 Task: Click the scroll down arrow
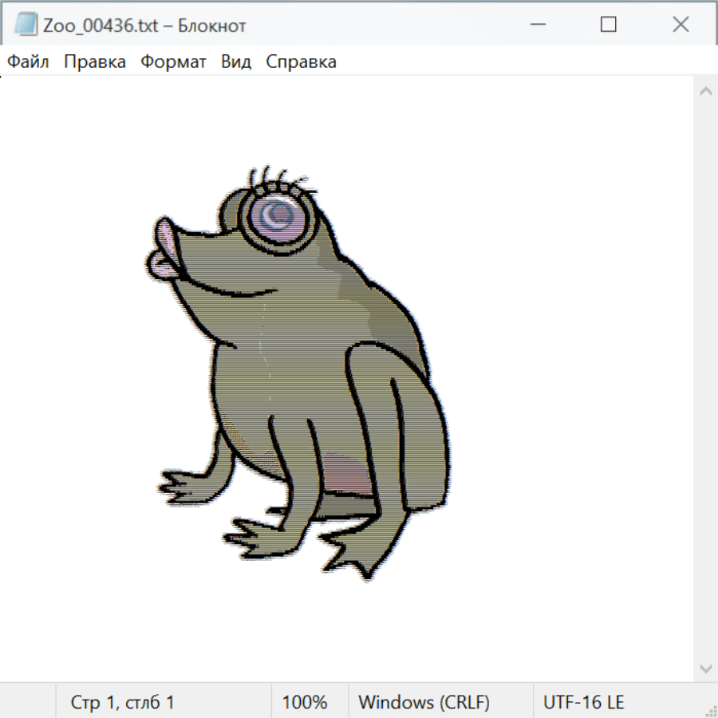tap(705, 667)
